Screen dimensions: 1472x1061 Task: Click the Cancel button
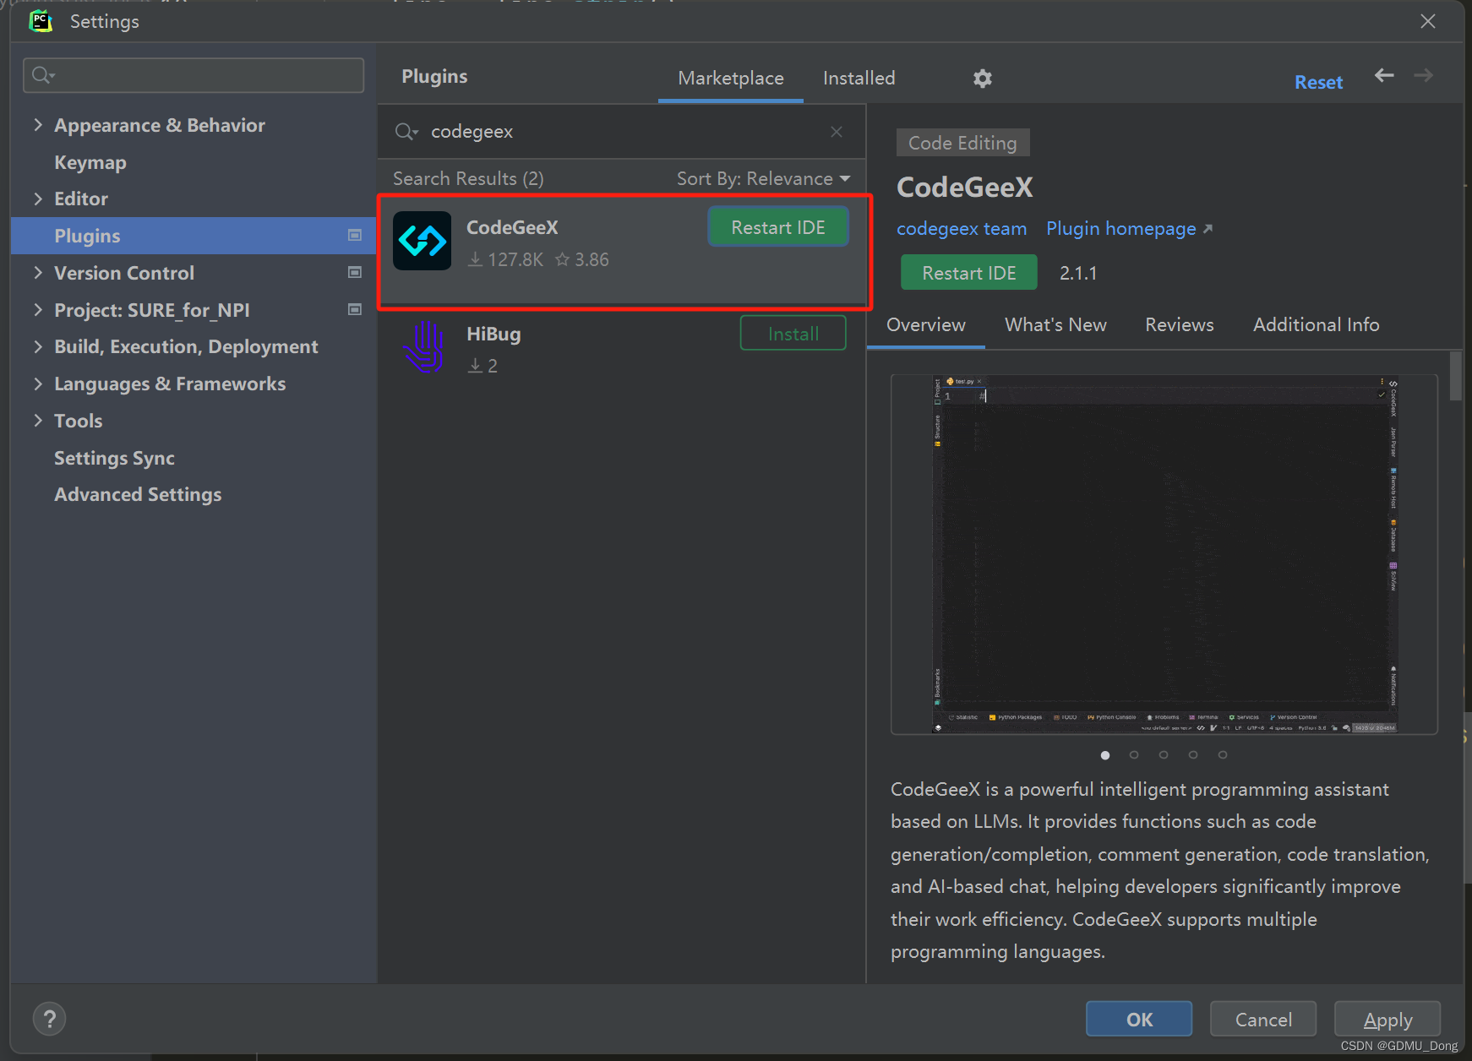(1263, 1020)
